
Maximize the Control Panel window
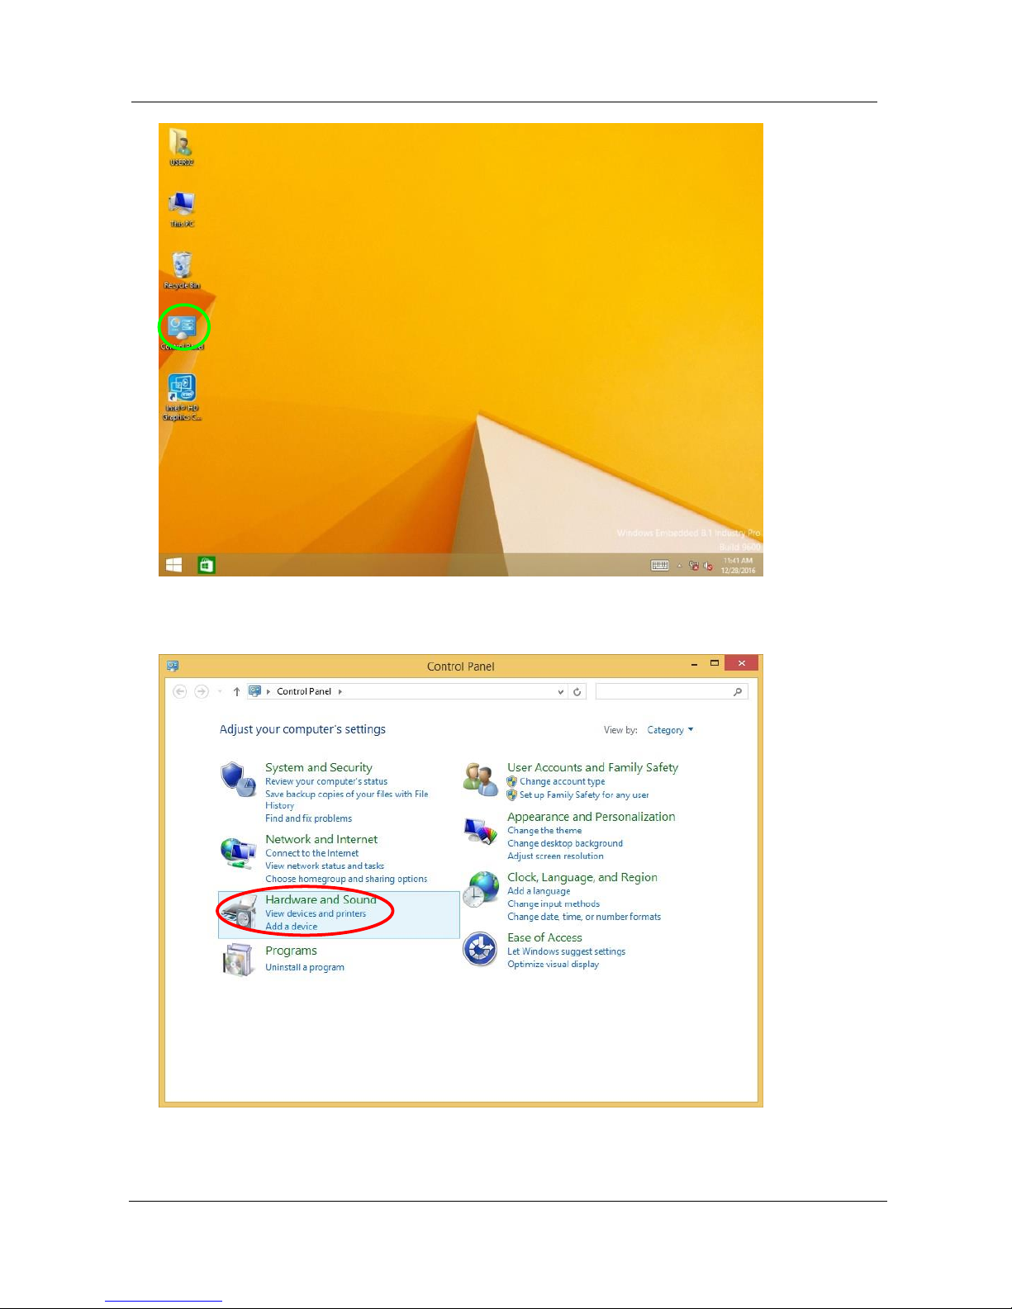pos(715,663)
